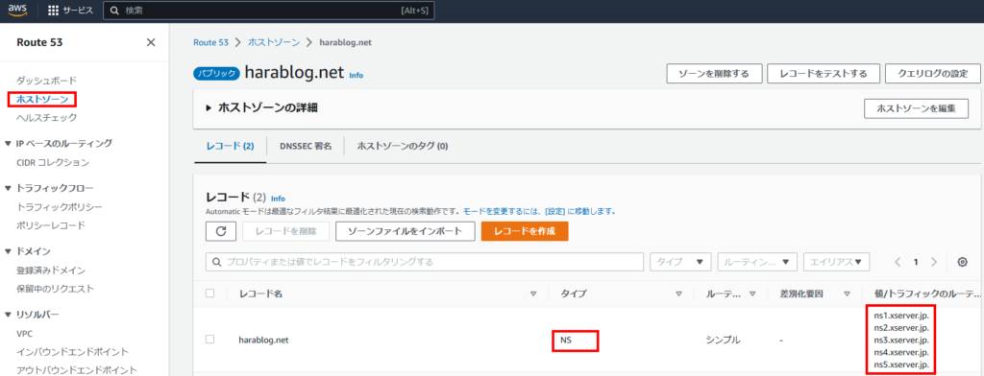Collapse the traffic flow sidebar section

click(8, 188)
